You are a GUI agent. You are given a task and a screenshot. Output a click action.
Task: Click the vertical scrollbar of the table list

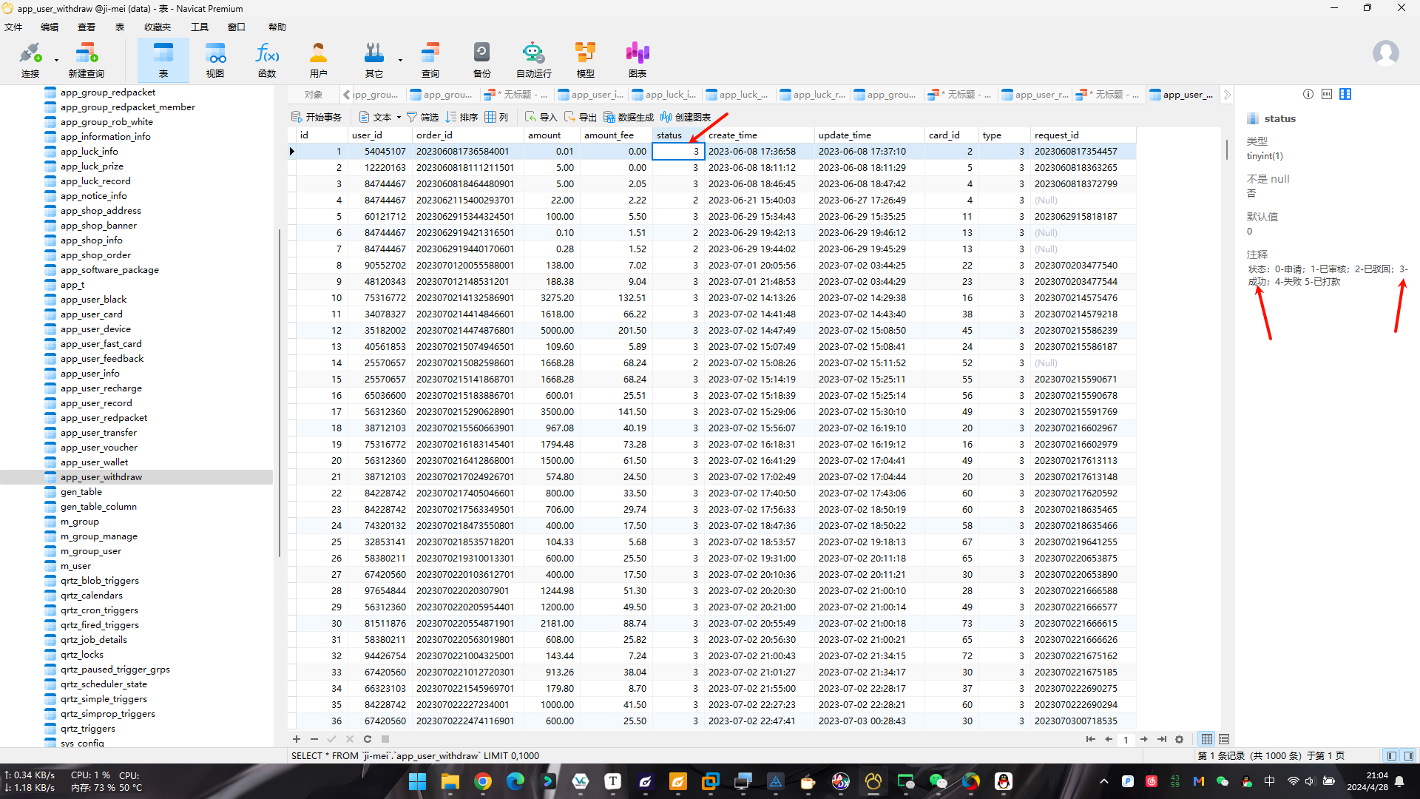coord(280,392)
